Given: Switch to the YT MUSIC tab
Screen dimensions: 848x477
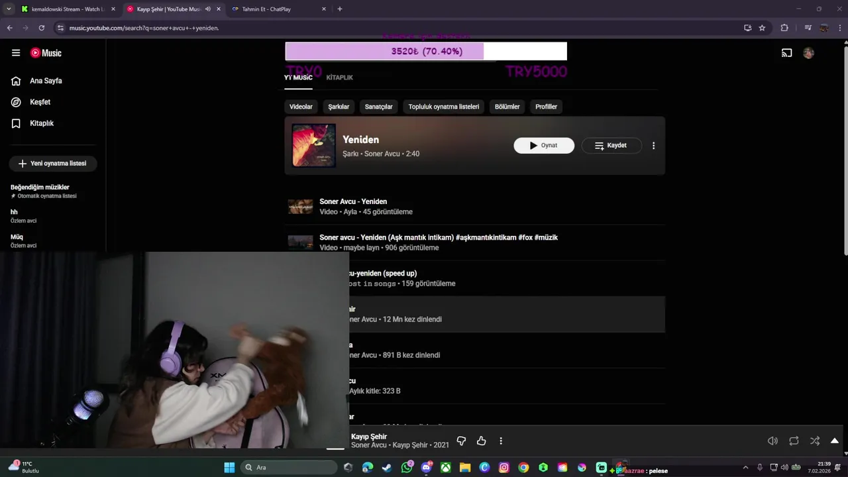Looking at the screenshot, I should (298, 78).
